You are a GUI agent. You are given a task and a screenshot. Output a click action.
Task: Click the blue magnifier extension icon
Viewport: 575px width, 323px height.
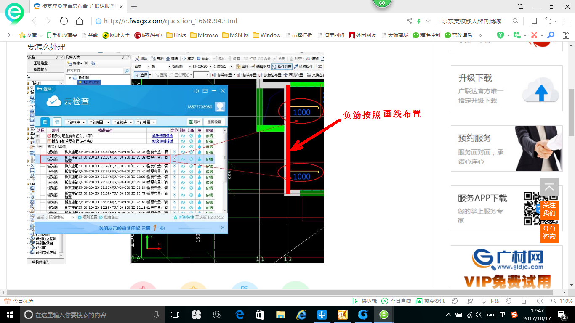coord(551,35)
